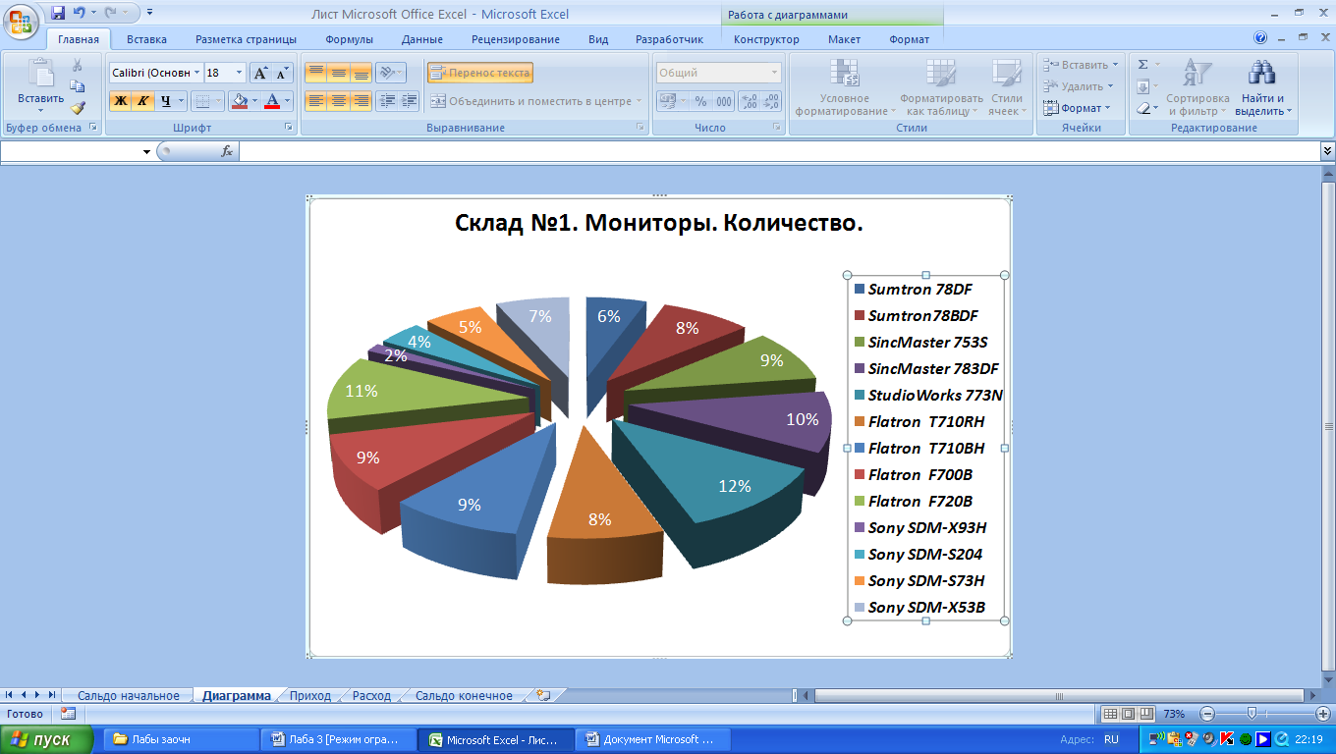
Task: Open Сортировка и фильтр menu
Action: pyautogui.click(x=1197, y=88)
